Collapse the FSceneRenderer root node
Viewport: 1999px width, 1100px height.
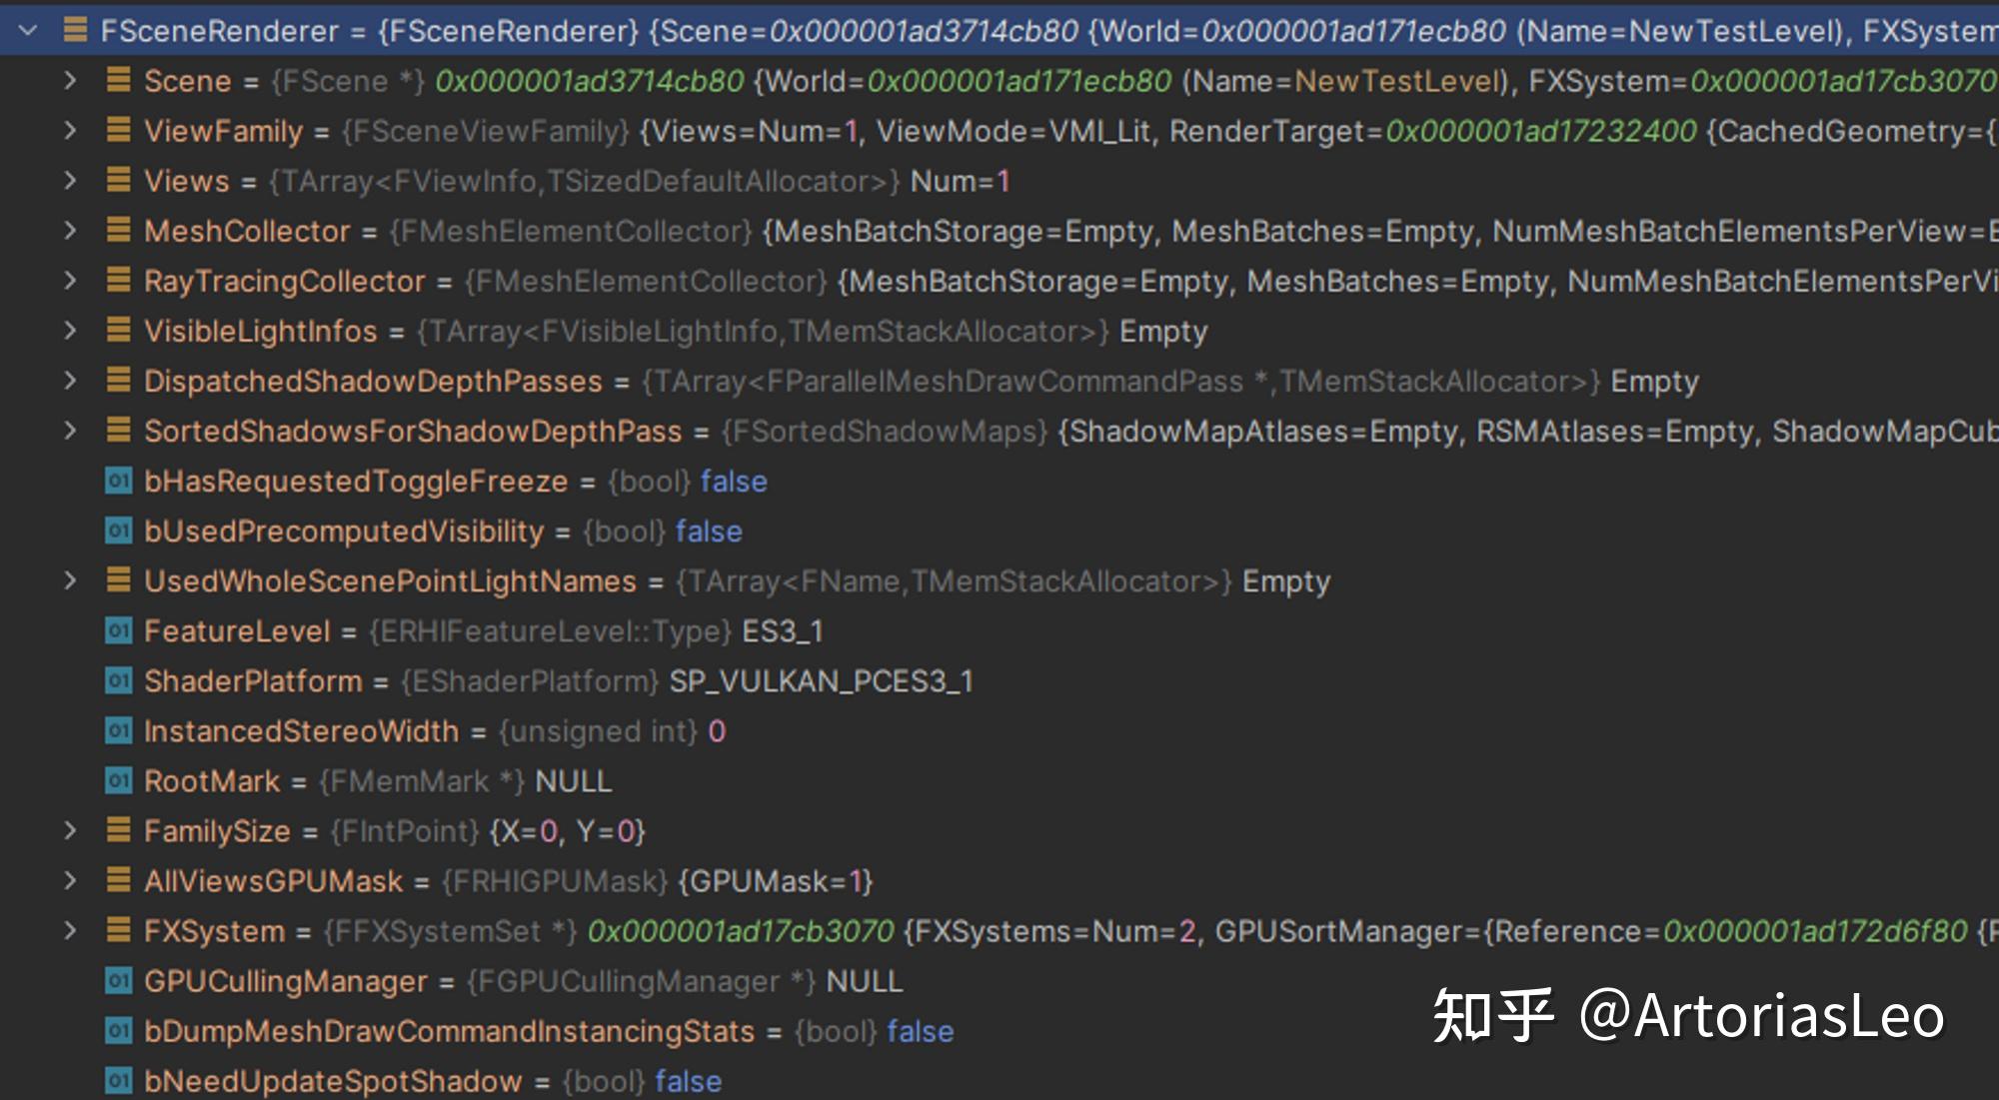28,31
